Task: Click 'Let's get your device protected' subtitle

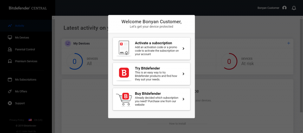Action: [151, 27]
